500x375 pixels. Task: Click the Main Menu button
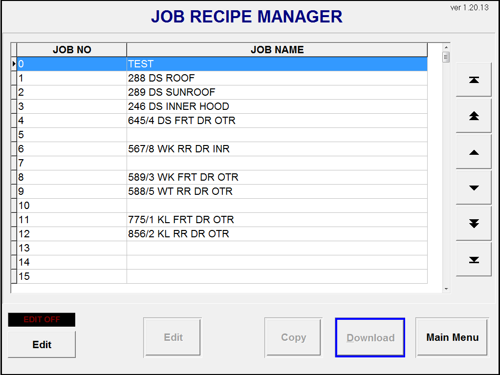[452, 337]
